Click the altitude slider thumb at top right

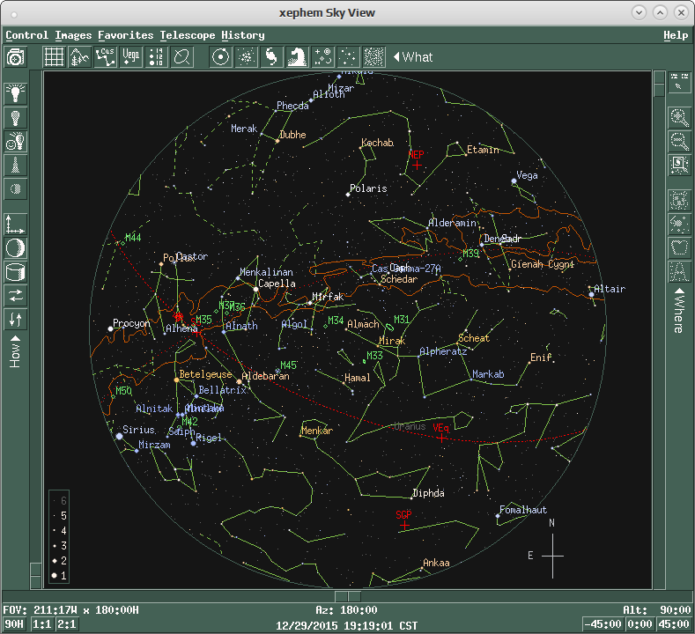(x=659, y=84)
